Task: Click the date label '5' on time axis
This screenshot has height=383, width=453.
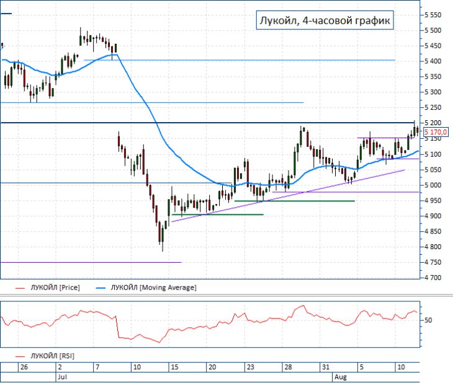Action: 361,368
